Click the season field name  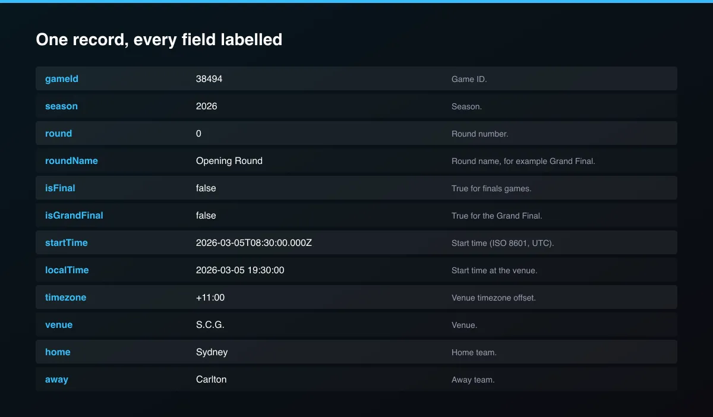61,106
